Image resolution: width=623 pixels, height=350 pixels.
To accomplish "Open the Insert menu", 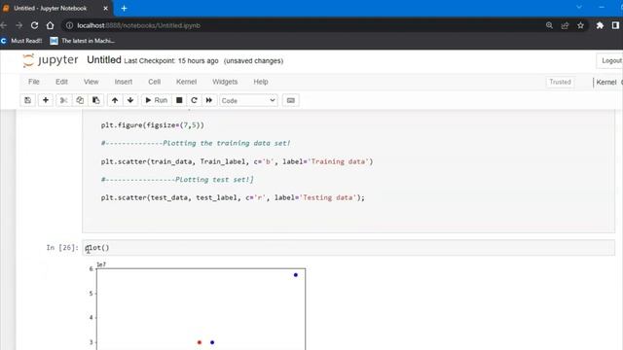I will click(124, 82).
